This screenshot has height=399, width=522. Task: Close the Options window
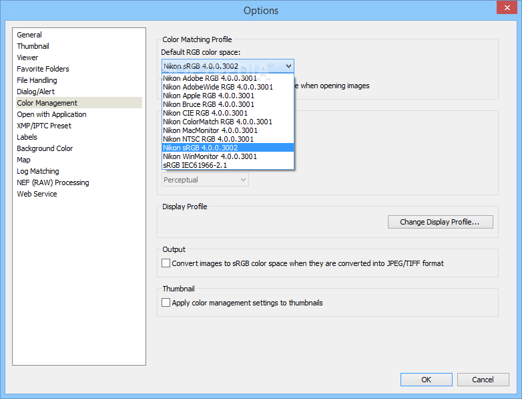click(507, 7)
